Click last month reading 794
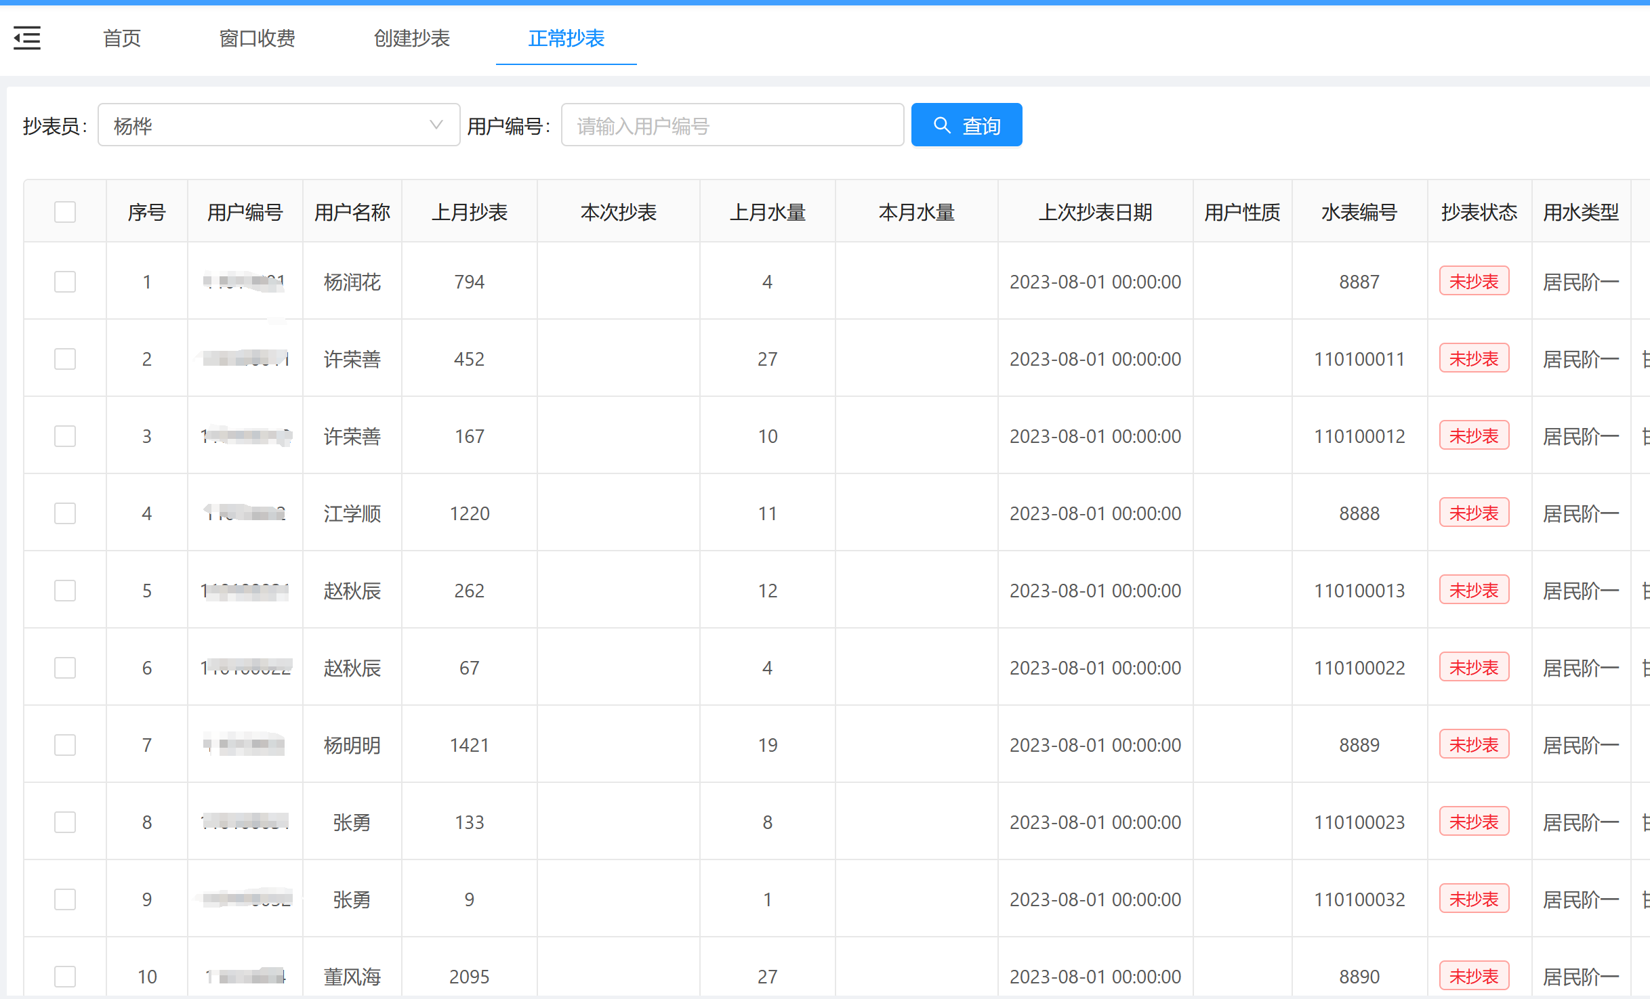1650x999 pixels. (470, 282)
